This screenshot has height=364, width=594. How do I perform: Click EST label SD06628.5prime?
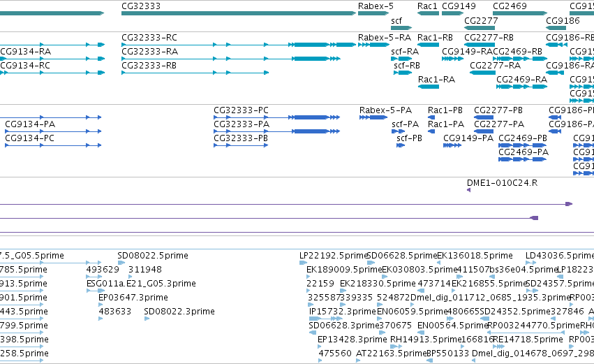402,256
